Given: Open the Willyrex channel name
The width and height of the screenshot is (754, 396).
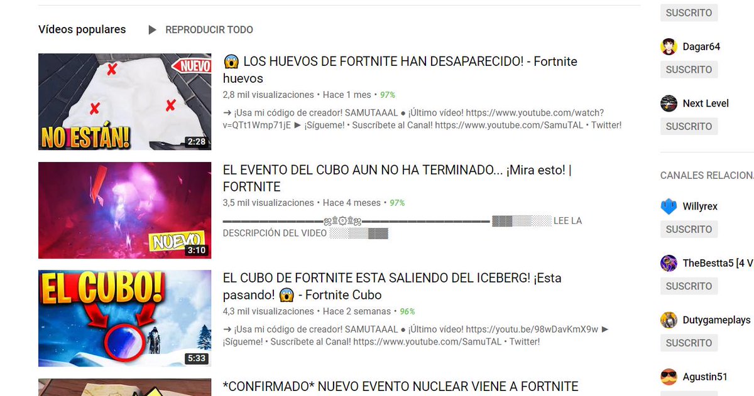Looking at the screenshot, I should tap(700, 206).
